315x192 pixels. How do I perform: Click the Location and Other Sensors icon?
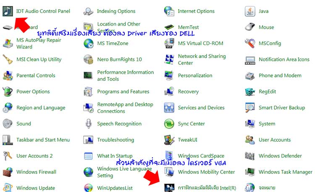pyautogui.click(x=88, y=27)
